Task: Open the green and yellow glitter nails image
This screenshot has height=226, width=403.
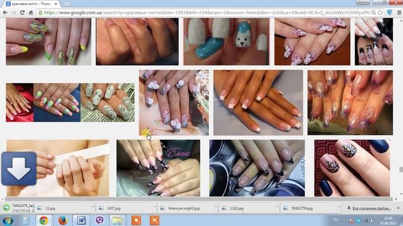Action: [48, 41]
